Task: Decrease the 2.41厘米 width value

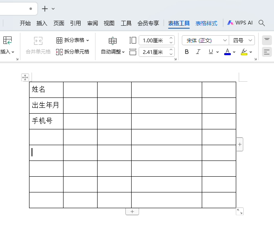Action: [x=171, y=54]
